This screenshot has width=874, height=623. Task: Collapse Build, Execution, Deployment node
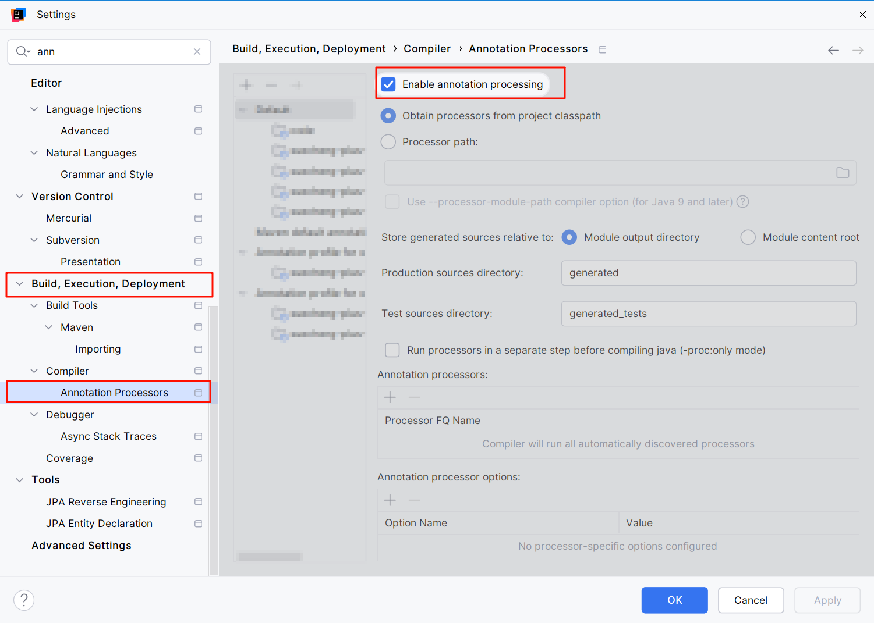coord(20,284)
